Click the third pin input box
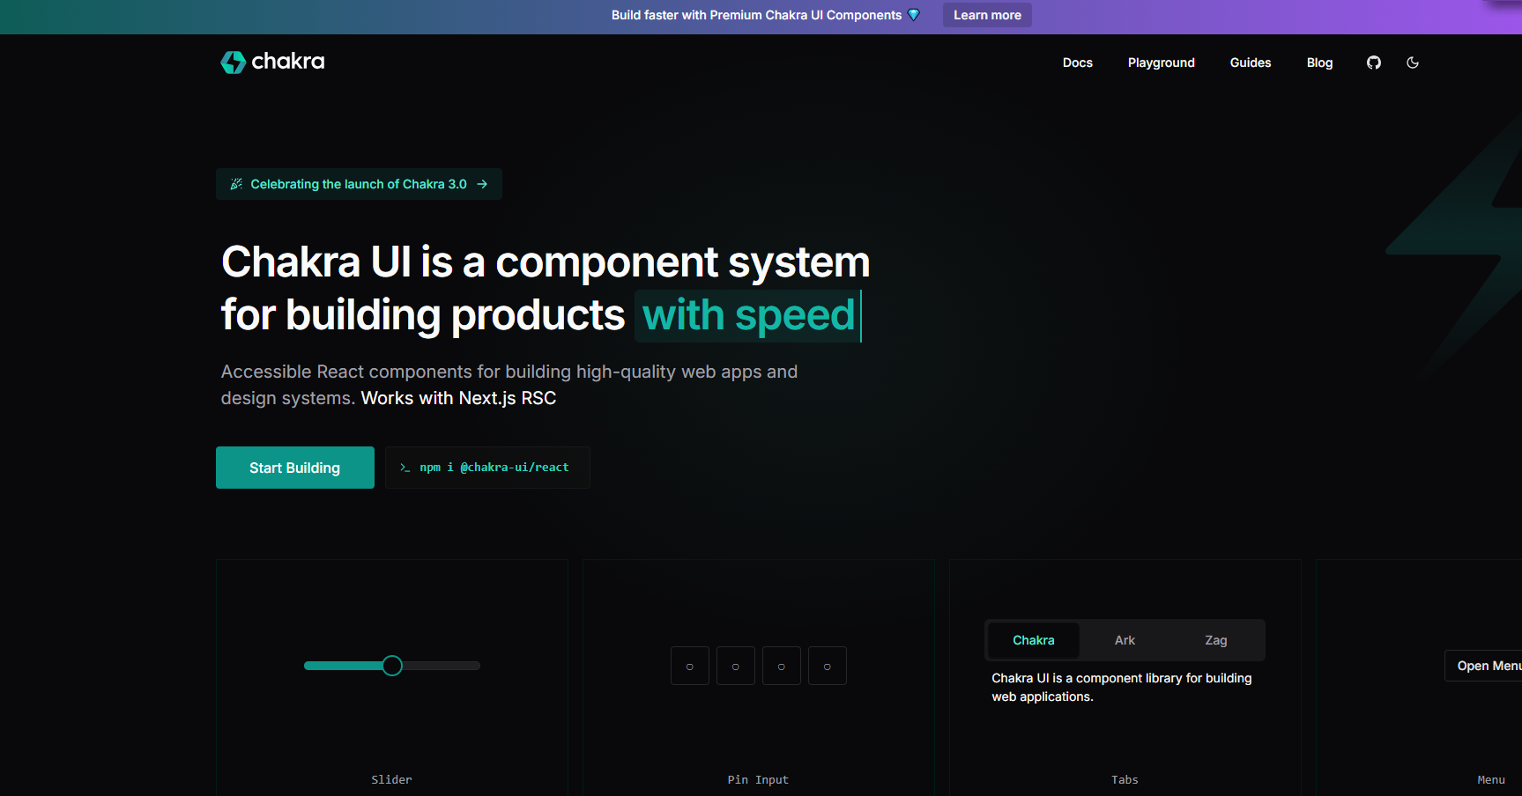Viewport: 1522px width, 796px height. pyautogui.click(x=782, y=666)
